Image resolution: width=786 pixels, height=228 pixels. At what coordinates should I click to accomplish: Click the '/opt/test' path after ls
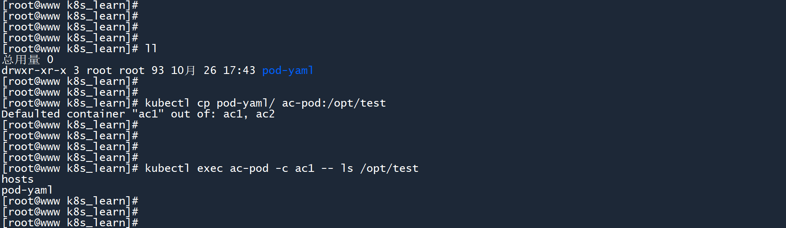(x=390, y=168)
